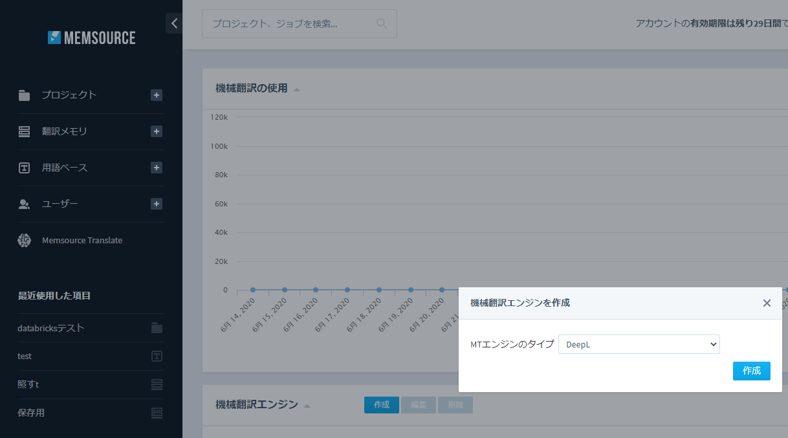Open the 用語ベース menu item
Image resolution: width=788 pixels, height=438 pixels.
tap(65, 168)
